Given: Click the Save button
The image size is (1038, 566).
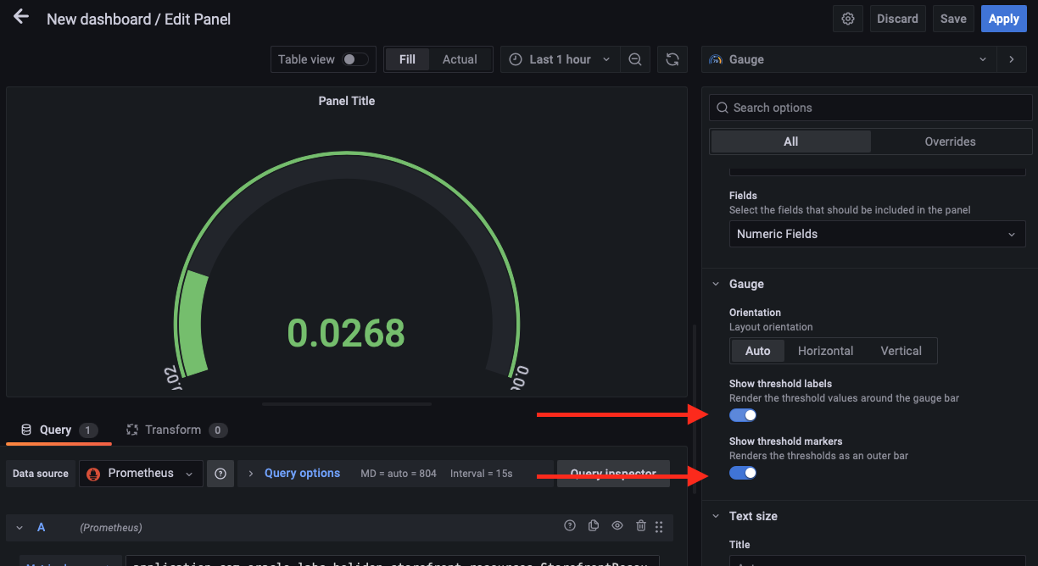Looking at the screenshot, I should point(953,19).
